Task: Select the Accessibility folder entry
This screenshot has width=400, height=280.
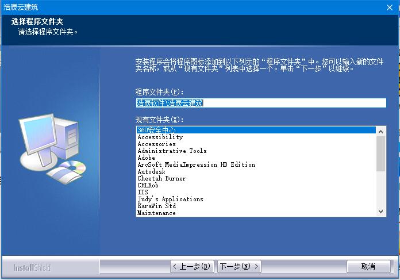Action: [160, 137]
